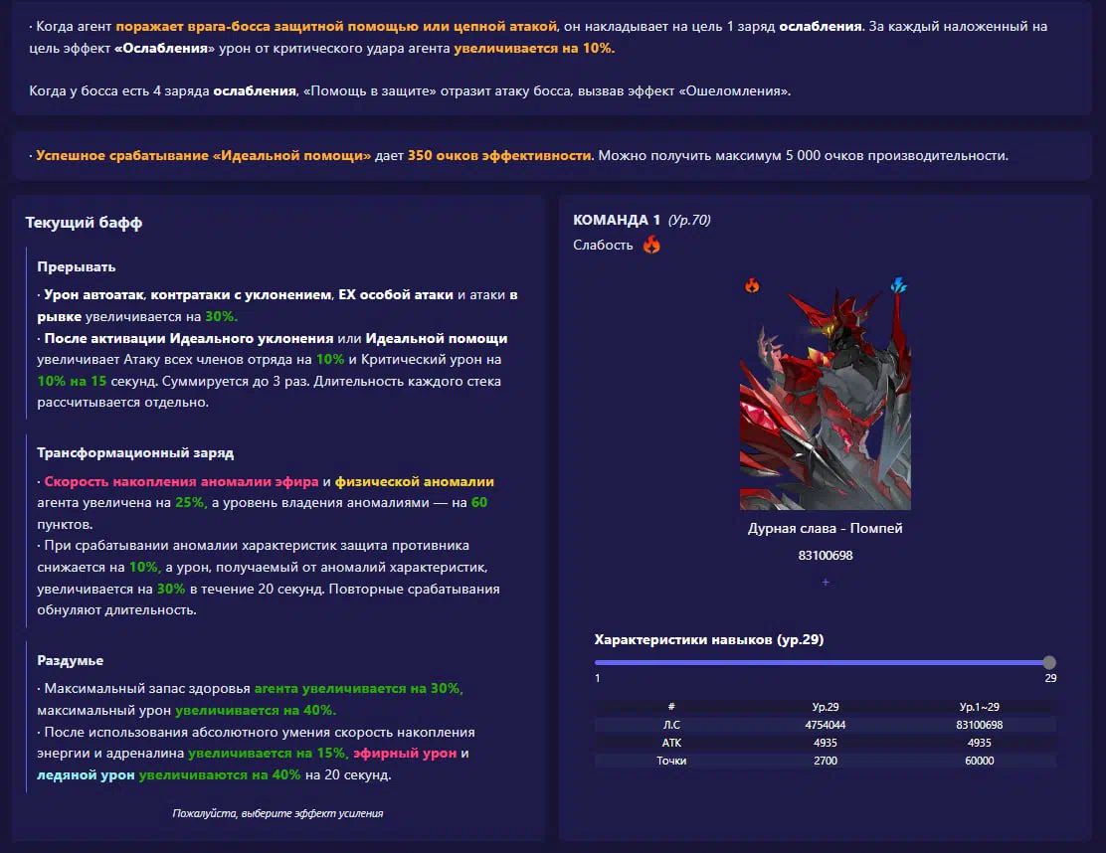Click the АТК row label
This screenshot has width=1106, height=853.
pyautogui.click(x=671, y=743)
